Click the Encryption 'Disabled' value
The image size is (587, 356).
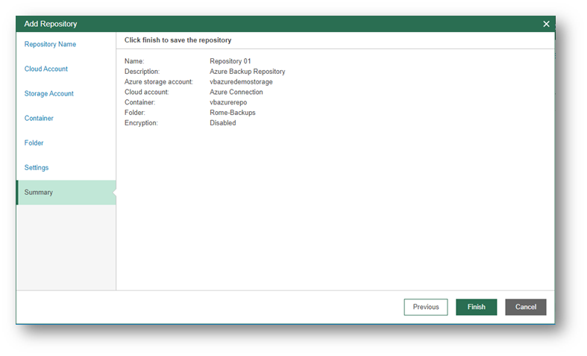223,123
